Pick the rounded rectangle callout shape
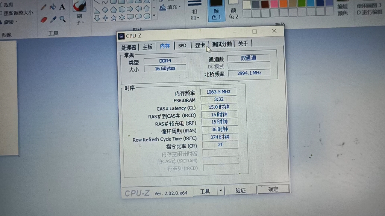This screenshot has width=385, height=216. 130,17
